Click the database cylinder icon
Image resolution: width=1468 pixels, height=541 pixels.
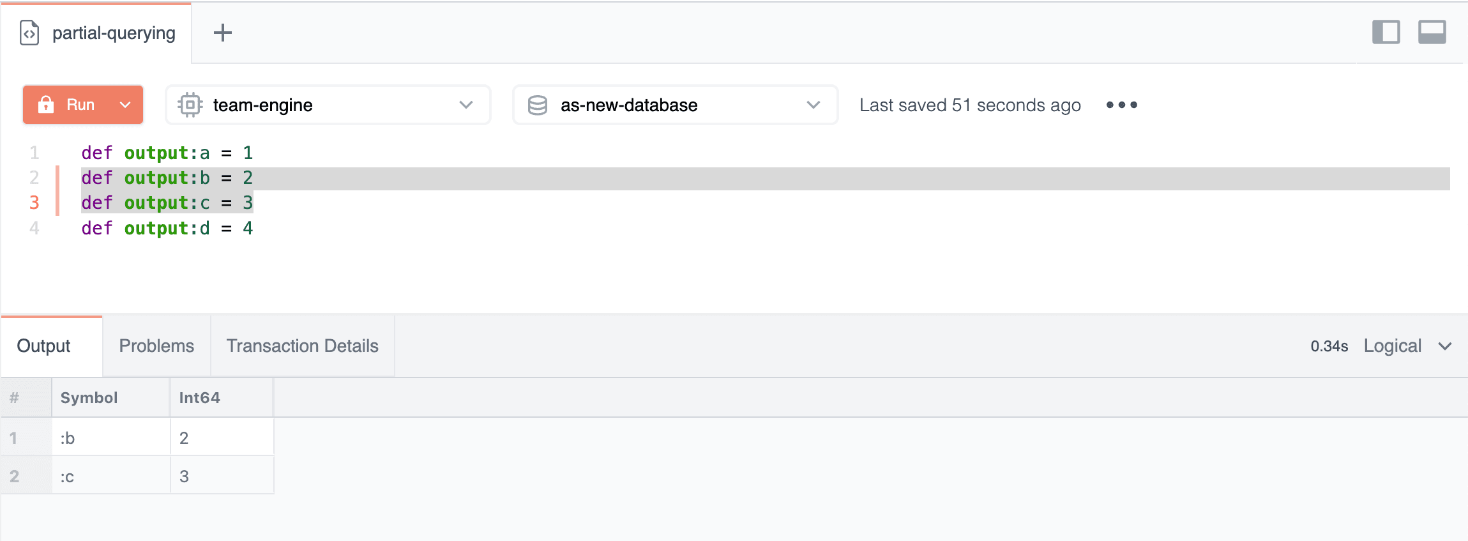click(x=538, y=105)
